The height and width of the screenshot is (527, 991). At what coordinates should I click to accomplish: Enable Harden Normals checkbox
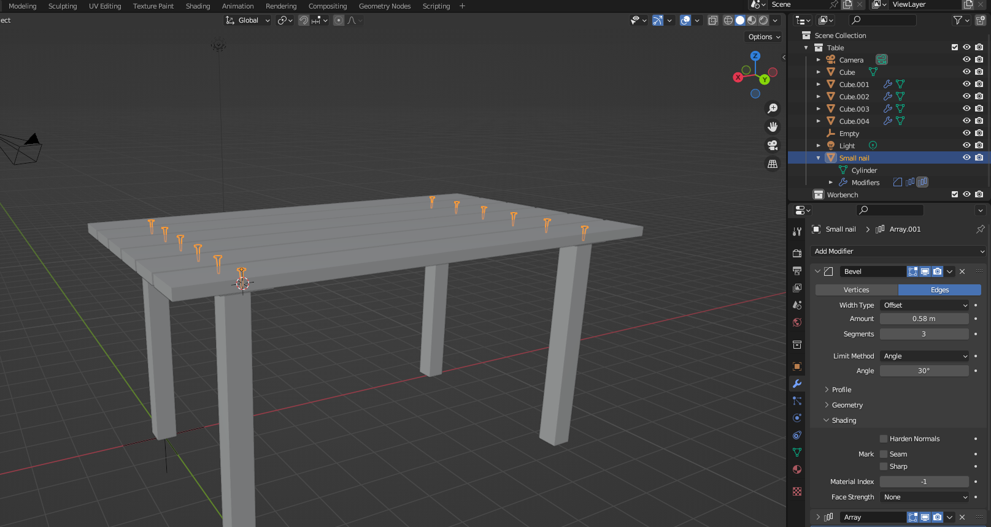pyautogui.click(x=884, y=439)
